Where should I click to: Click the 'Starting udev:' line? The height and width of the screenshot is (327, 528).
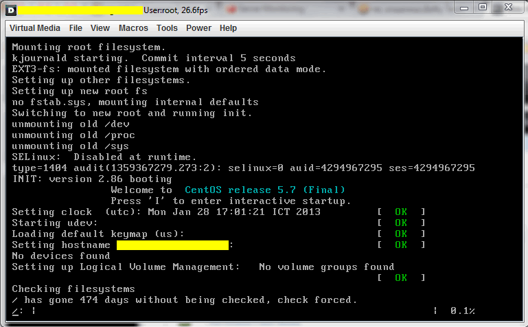pos(54,223)
